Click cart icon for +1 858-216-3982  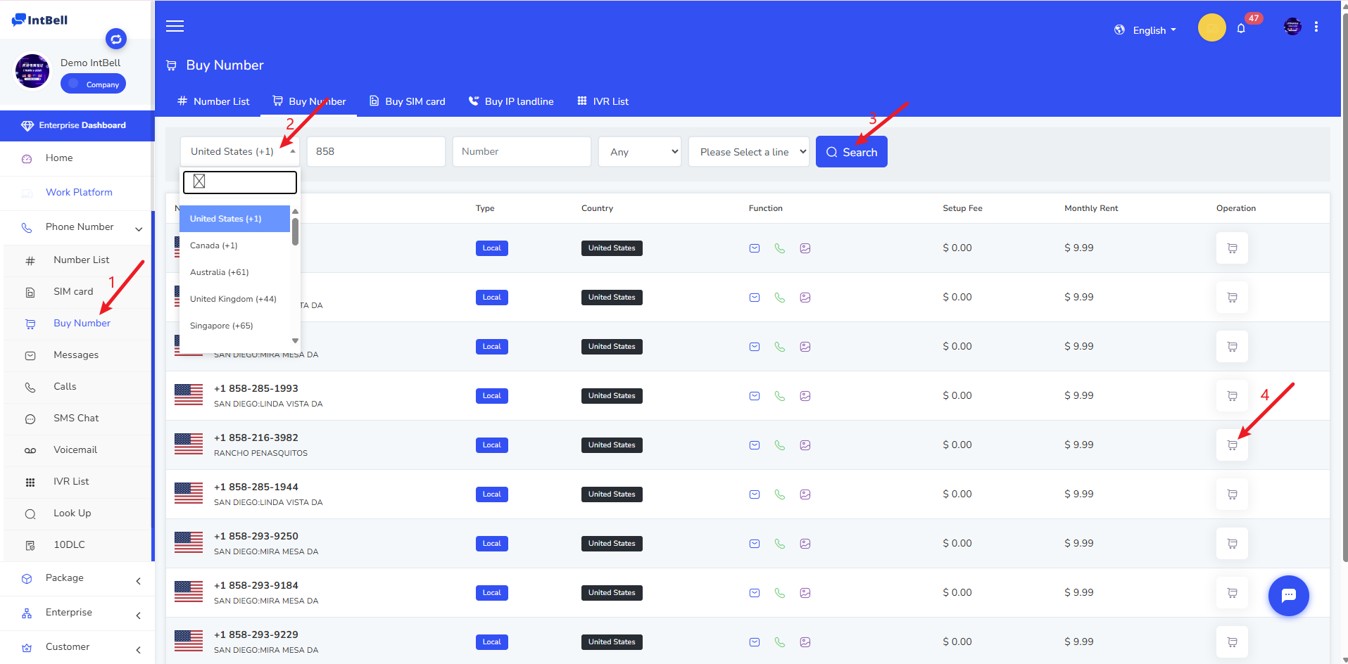[1232, 445]
